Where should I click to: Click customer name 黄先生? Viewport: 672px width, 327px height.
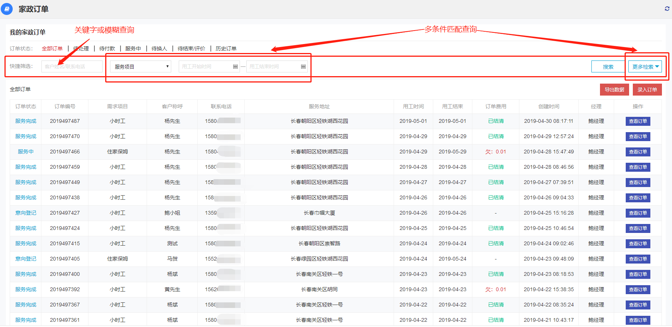172,289
